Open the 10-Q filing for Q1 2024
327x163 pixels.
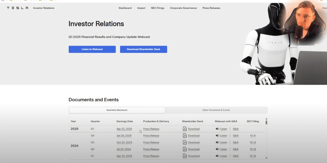pyautogui.click(x=253, y=156)
